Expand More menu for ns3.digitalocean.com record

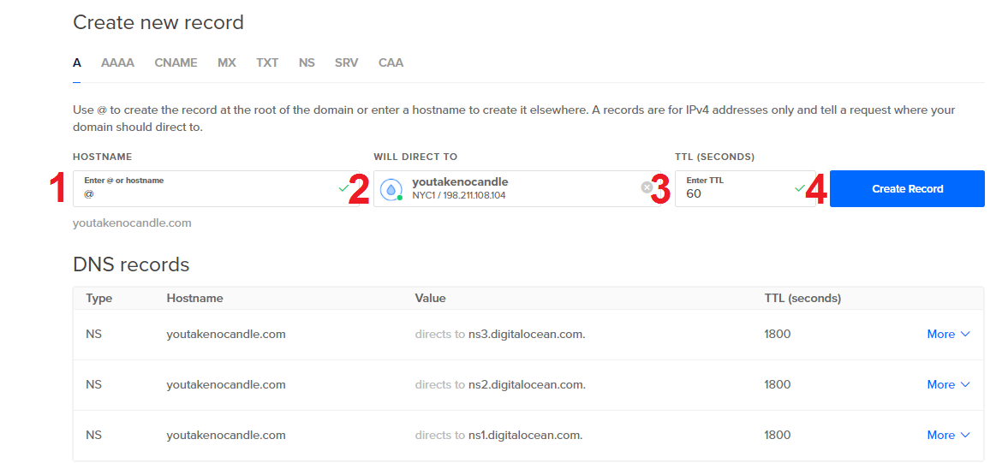(x=948, y=334)
